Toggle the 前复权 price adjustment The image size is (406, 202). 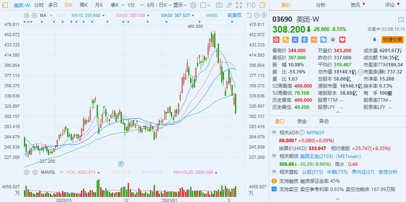tap(235, 15)
